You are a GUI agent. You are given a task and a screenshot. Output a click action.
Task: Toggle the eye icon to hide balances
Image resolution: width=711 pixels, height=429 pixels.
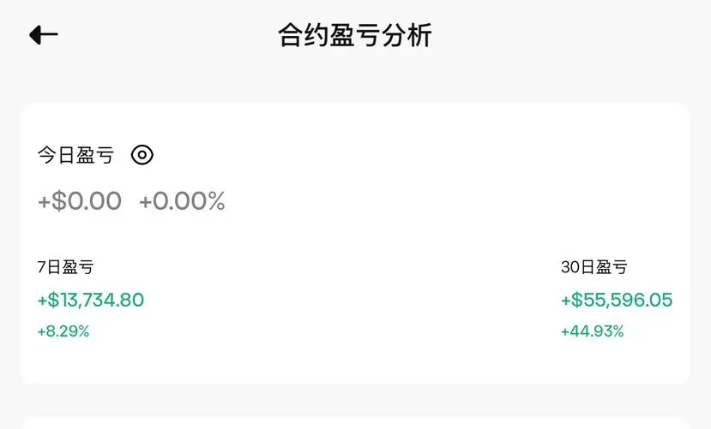(x=142, y=155)
